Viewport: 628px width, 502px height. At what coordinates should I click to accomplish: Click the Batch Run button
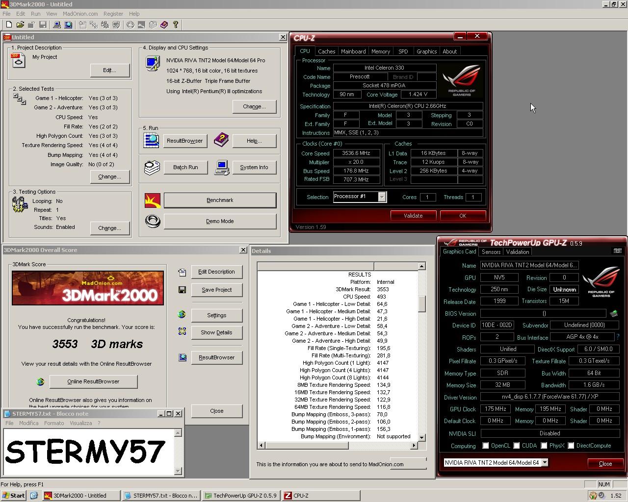point(185,167)
